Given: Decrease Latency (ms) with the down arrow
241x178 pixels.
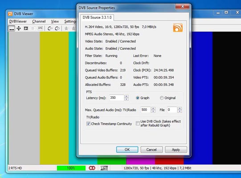Looking at the screenshot, I should coord(127,99).
